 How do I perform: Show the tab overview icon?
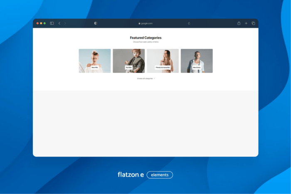253,23
